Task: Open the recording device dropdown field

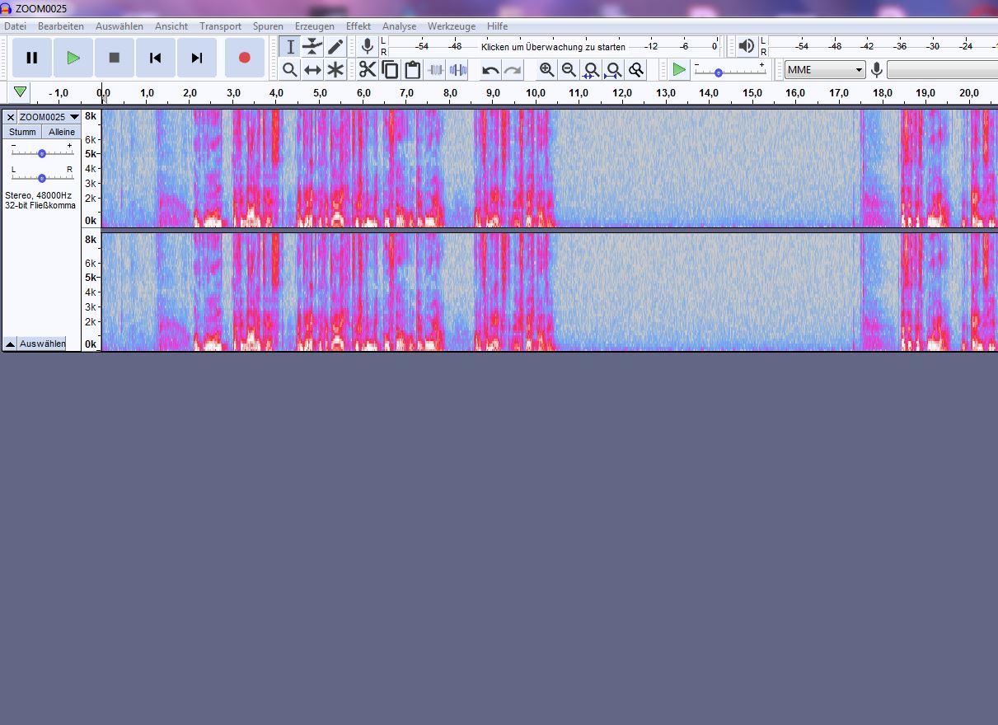Action: pos(942,70)
